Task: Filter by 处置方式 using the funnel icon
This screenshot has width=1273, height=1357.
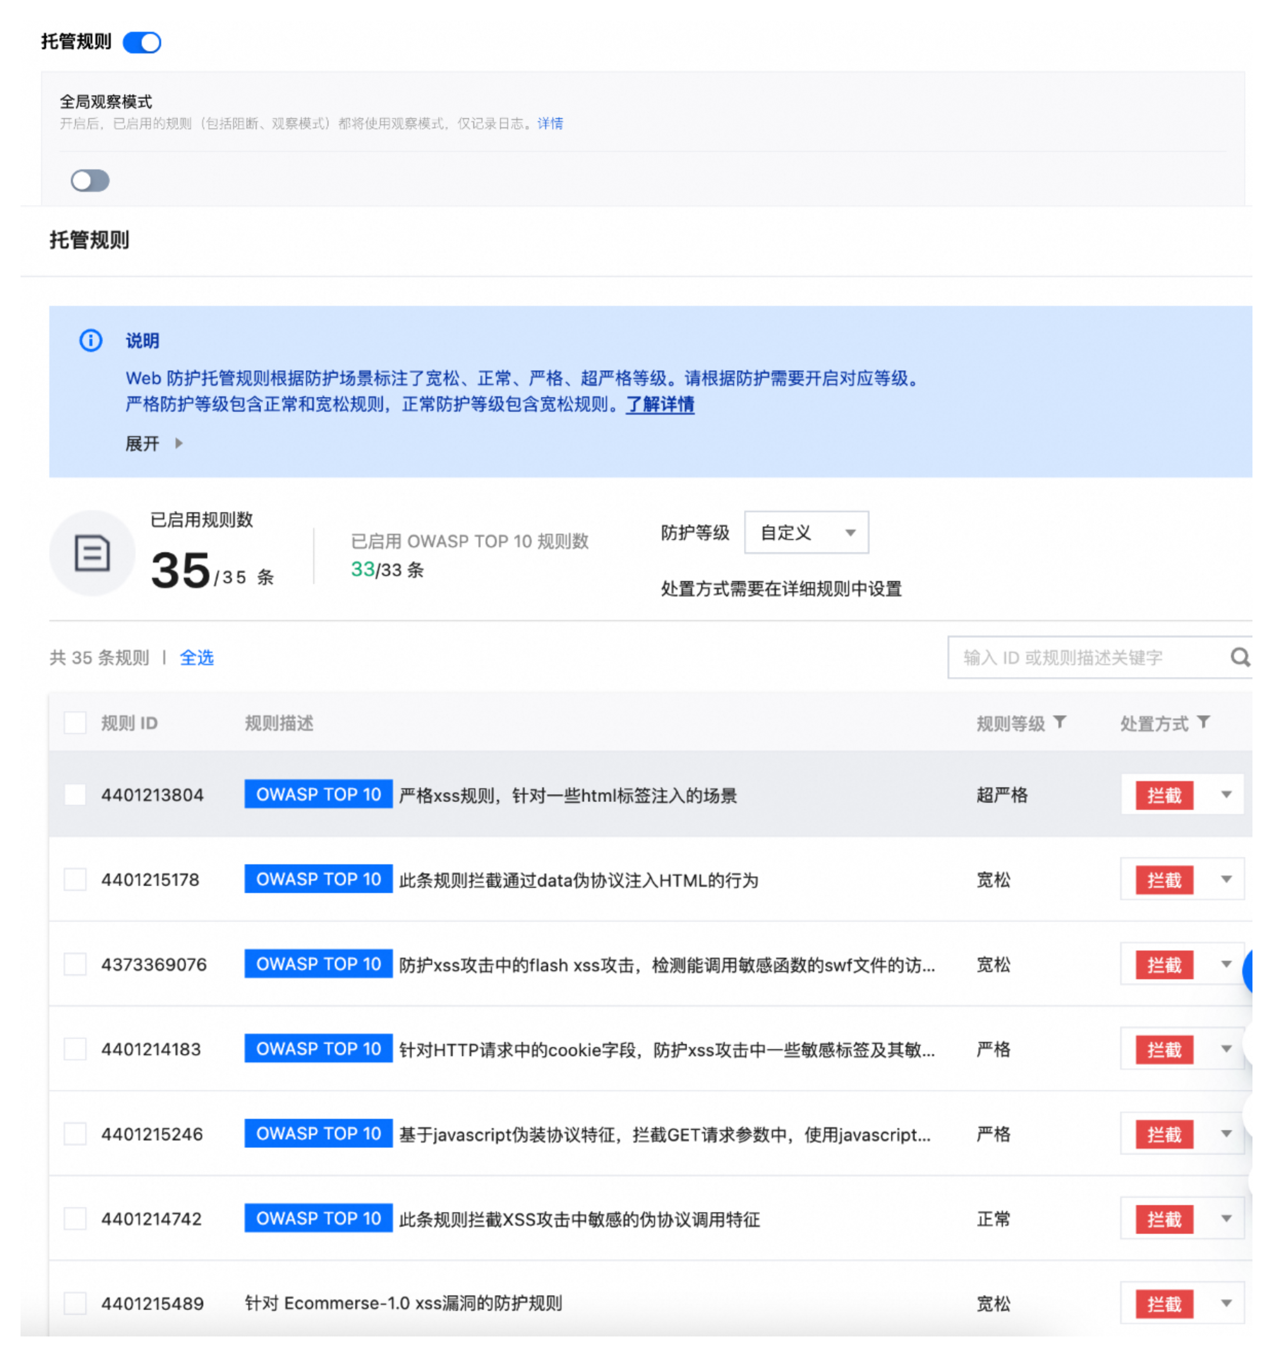Action: point(1203,722)
